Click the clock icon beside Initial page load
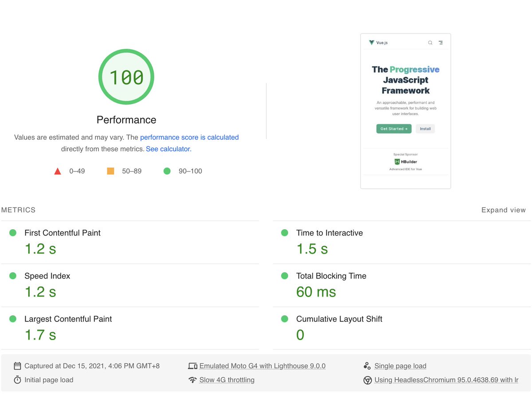The image size is (532, 395). (x=17, y=380)
